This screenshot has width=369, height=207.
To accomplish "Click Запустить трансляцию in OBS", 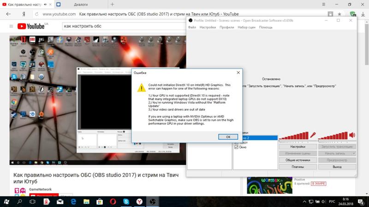I will (337, 147).
